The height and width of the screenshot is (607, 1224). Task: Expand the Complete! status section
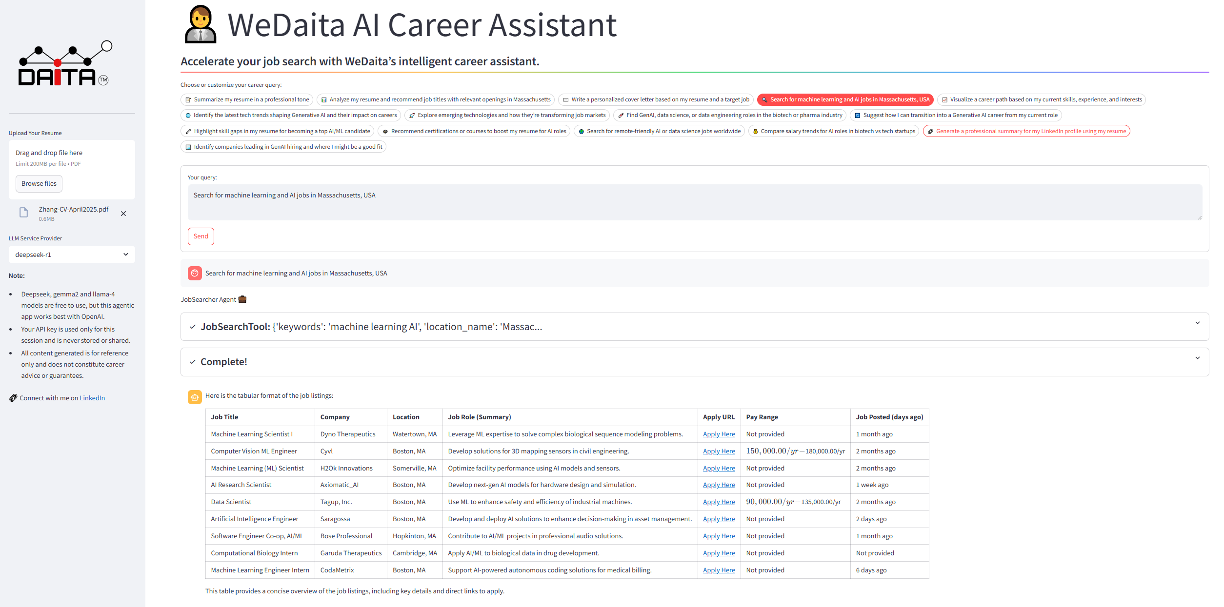pos(694,362)
